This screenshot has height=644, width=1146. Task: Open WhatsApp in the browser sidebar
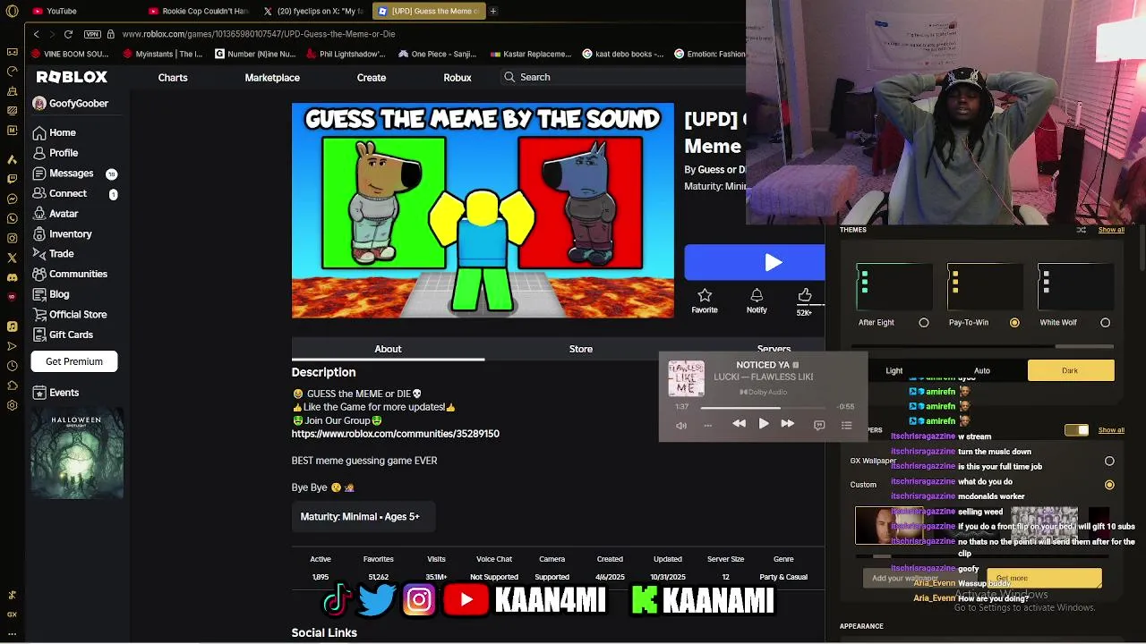click(12, 218)
